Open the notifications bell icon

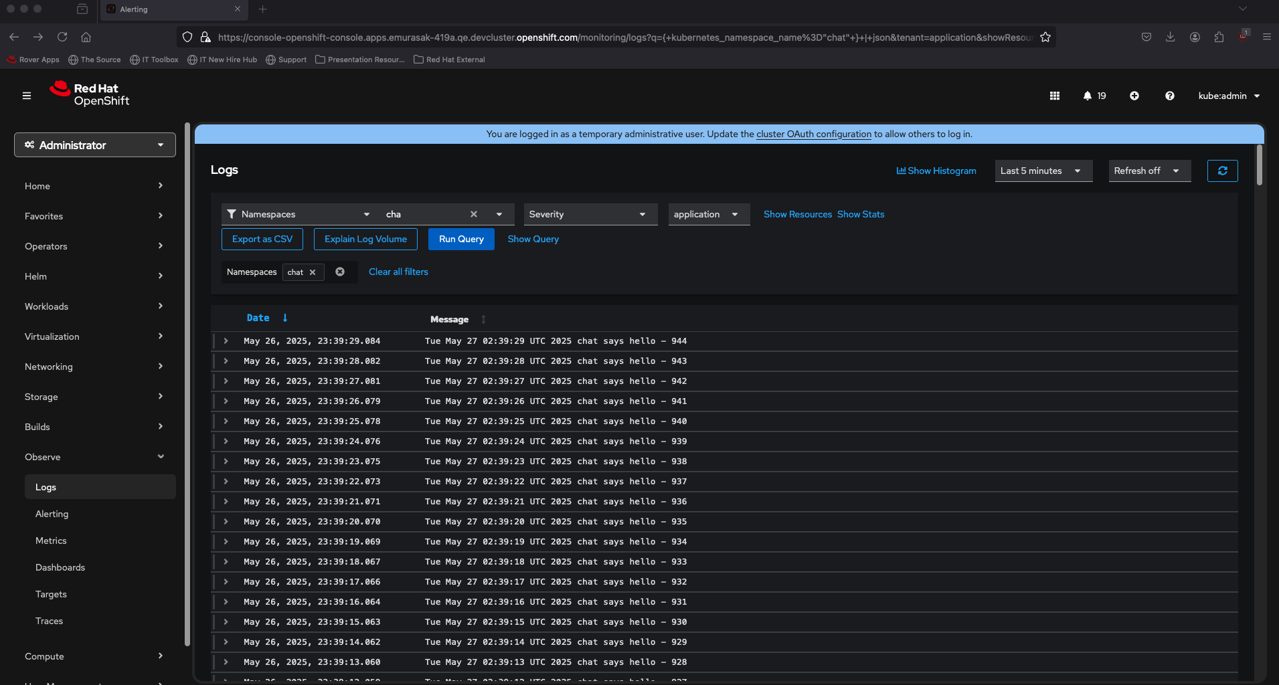point(1088,96)
